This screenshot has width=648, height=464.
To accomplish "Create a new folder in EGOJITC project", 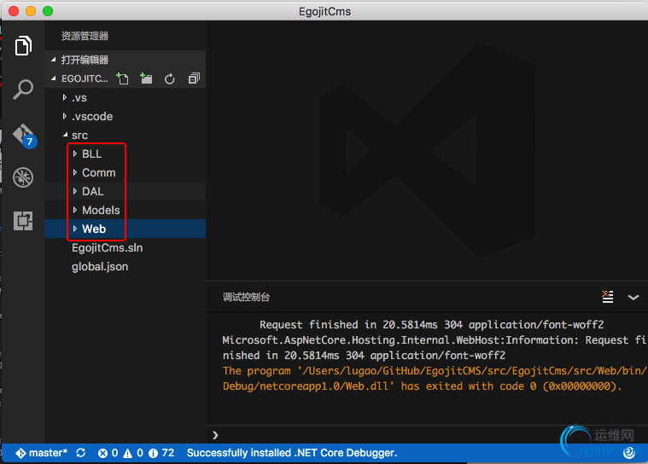I will (x=146, y=78).
